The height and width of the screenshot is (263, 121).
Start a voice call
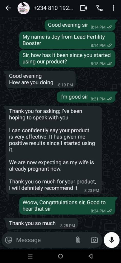pyautogui.click(x=99, y=8)
